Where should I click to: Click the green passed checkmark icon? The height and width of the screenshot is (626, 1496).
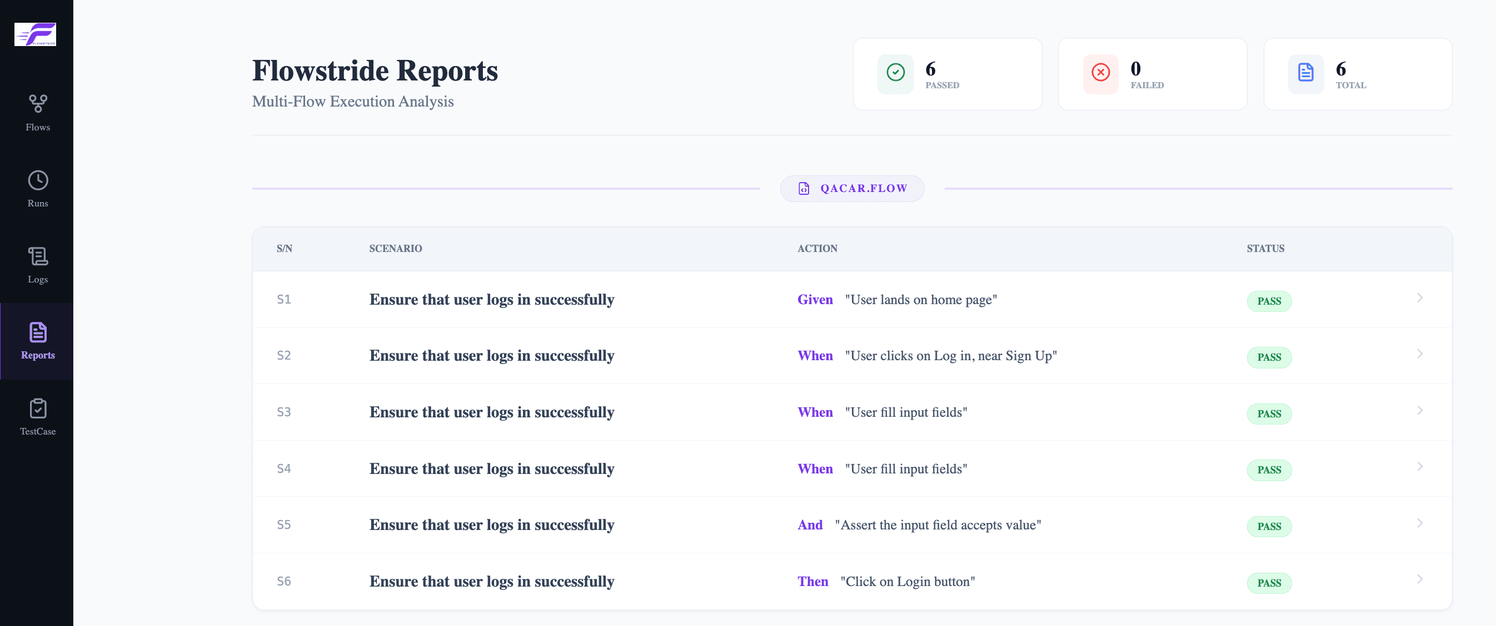click(895, 73)
